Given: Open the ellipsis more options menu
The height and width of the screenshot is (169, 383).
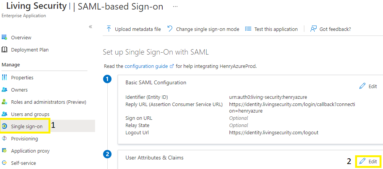Looking at the screenshot, I should pyautogui.click(x=175, y=6).
